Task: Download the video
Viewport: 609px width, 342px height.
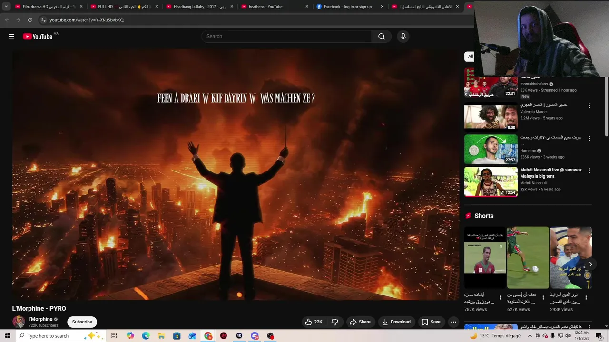Action: tap(396, 322)
